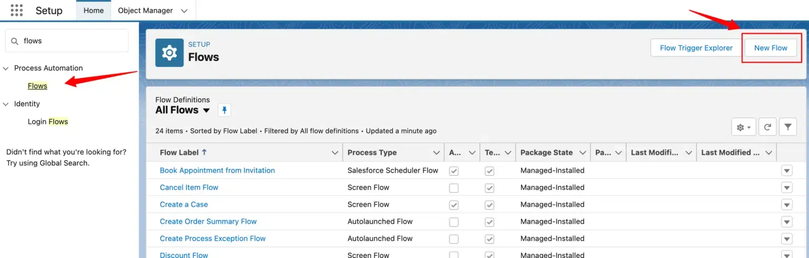
Task: Collapse the Process Automation section
Action: [x=6, y=68]
